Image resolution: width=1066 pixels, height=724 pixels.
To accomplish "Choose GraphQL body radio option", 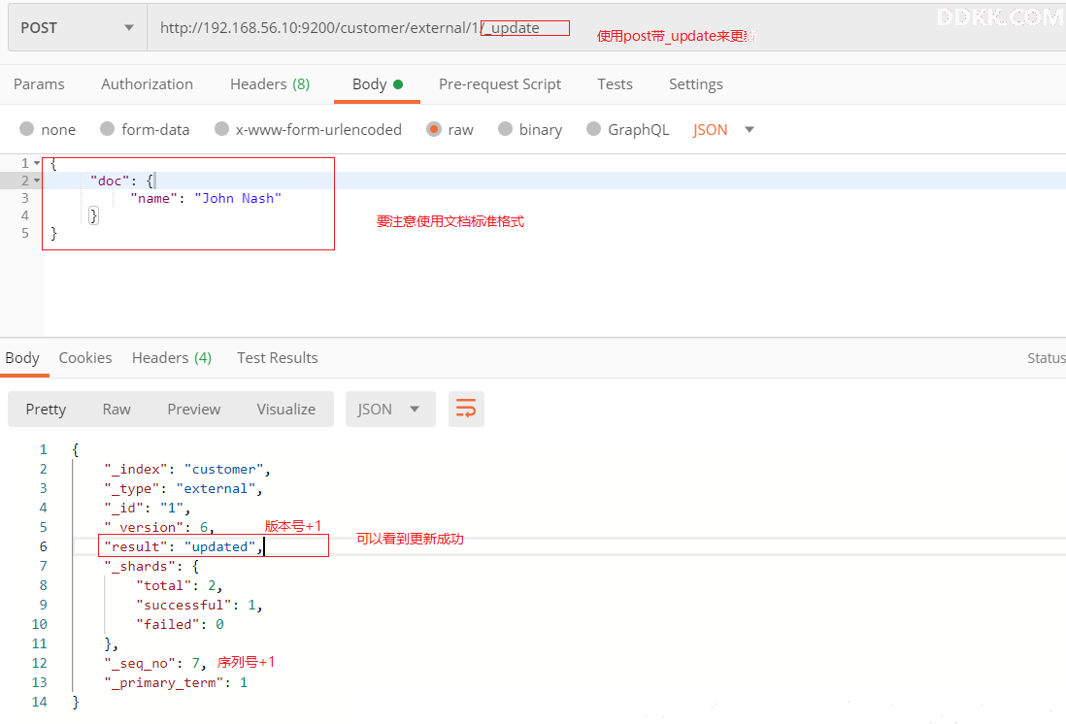I will tap(593, 129).
